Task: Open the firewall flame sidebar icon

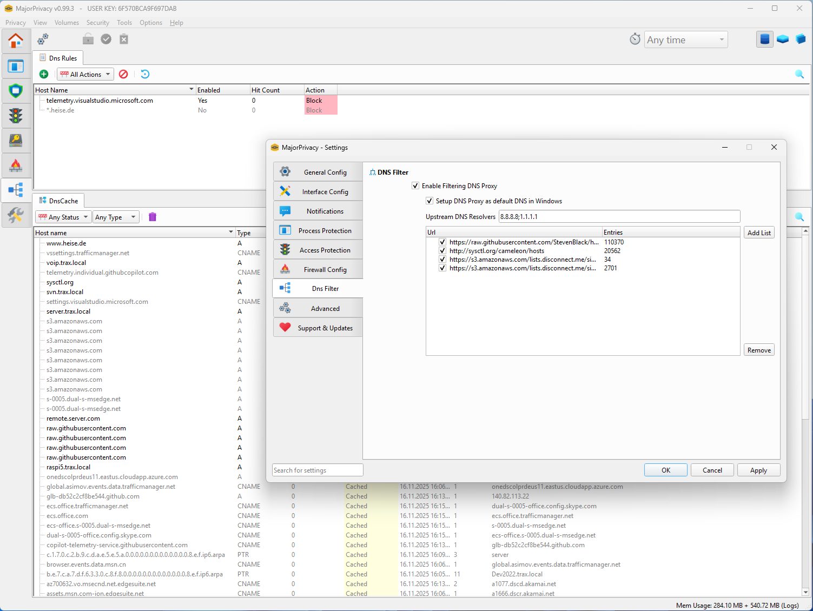Action: pyautogui.click(x=16, y=165)
